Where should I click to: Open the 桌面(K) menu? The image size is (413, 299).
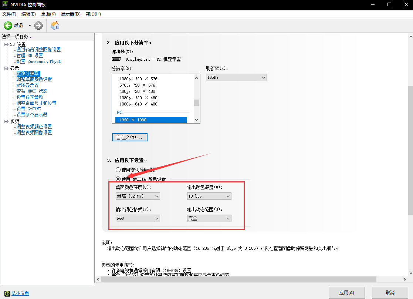click(48, 14)
